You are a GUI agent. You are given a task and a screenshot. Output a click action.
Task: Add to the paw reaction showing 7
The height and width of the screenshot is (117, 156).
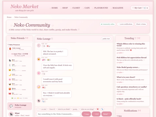44,101
